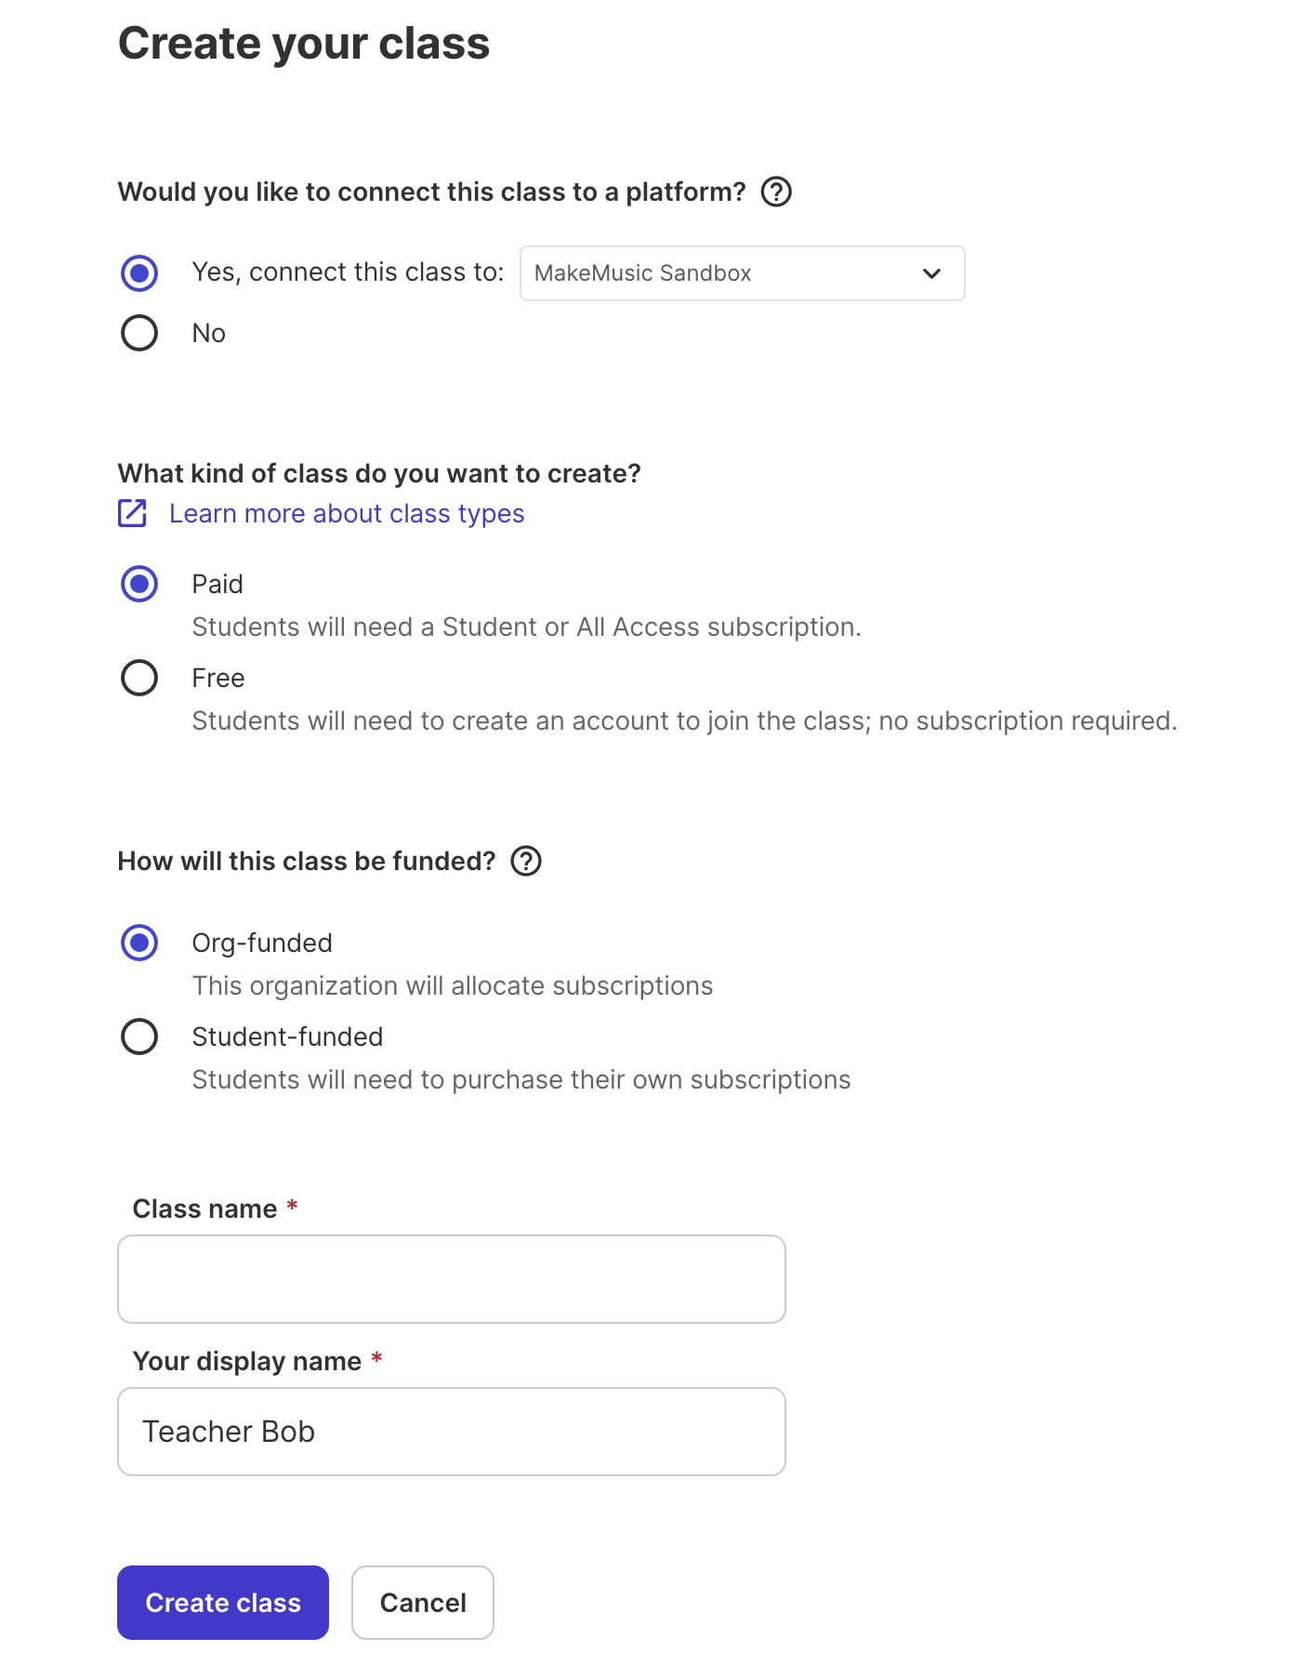Click the Cancel button

423,1603
